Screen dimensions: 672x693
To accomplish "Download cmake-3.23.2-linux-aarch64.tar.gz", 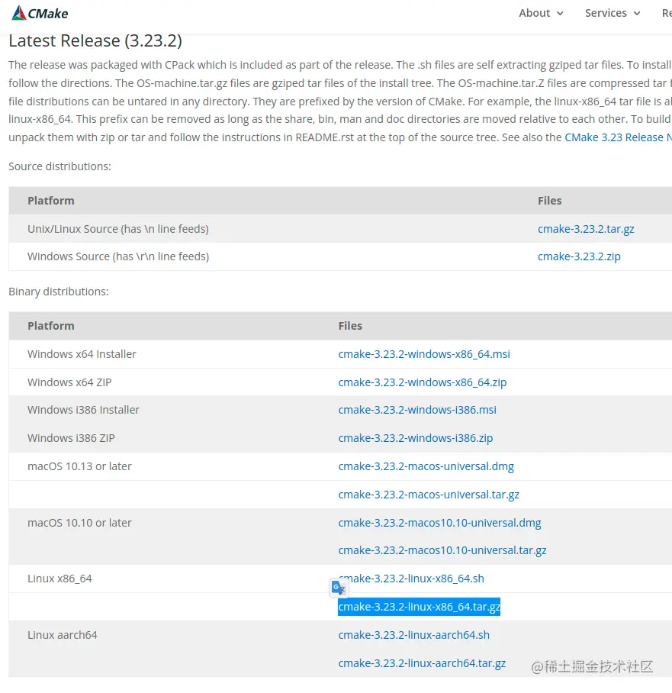I will tap(422, 663).
